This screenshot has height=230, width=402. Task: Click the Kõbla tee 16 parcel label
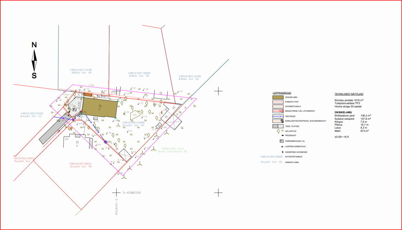(81, 73)
